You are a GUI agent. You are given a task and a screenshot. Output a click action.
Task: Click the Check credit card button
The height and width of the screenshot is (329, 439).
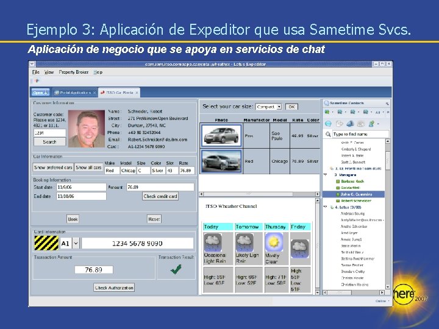click(160, 196)
